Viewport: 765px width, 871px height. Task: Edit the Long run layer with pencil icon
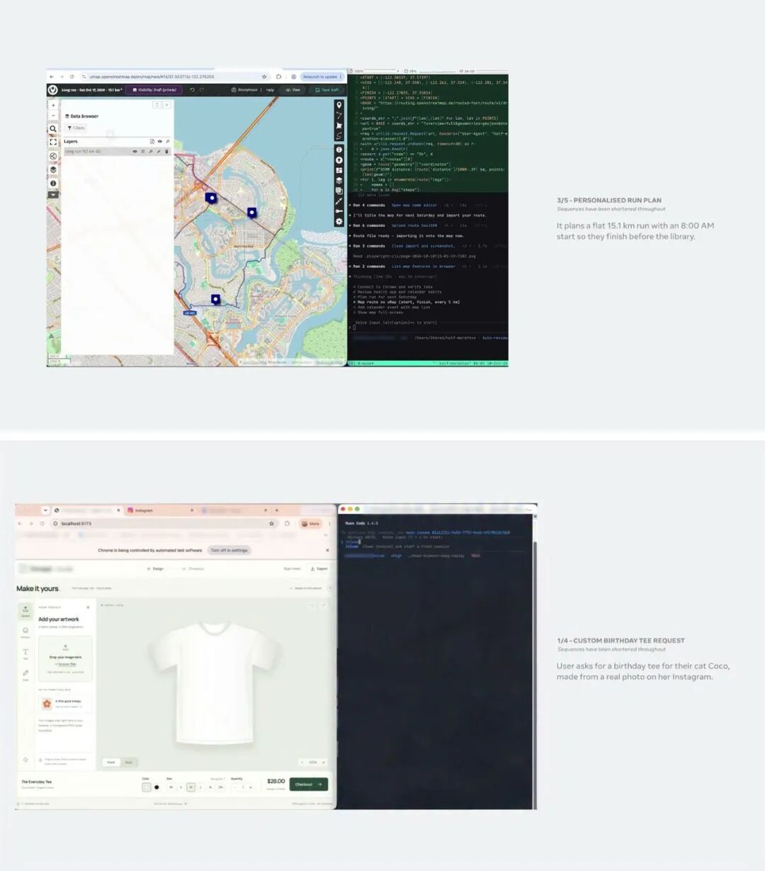(x=159, y=152)
